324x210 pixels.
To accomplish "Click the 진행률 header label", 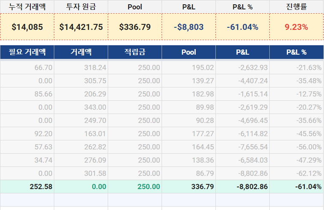I will click(296, 7).
